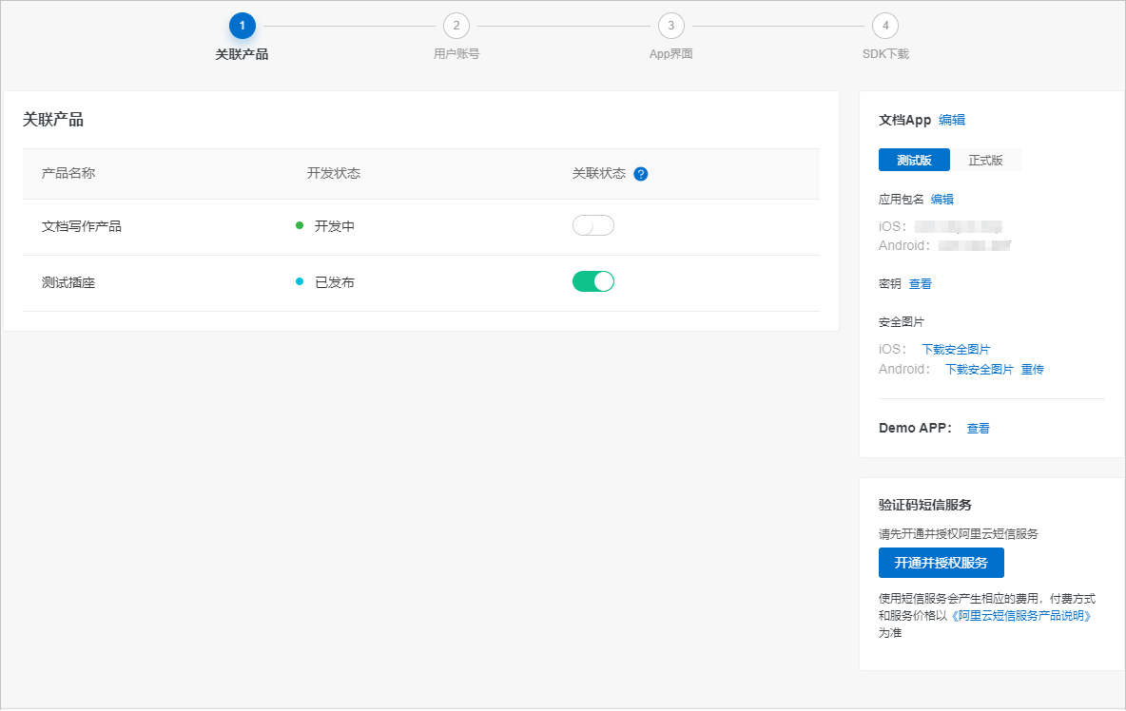
Task: Click 编辑 link next to 应用包名
Action: tap(942, 200)
